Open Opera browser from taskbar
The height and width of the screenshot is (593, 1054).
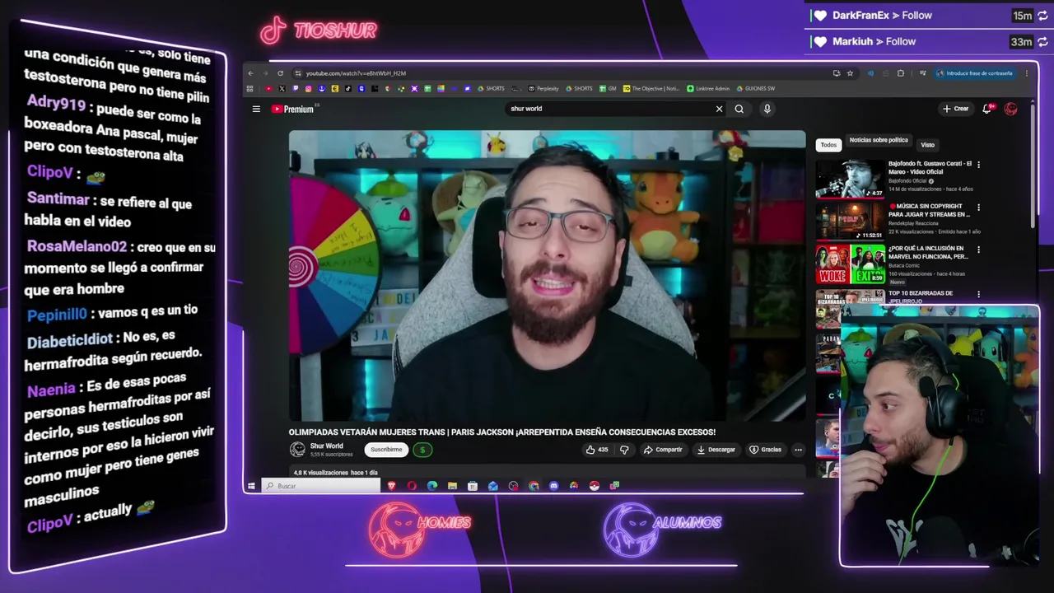(412, 486)
